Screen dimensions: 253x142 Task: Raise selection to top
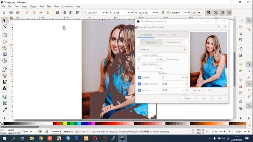click(x=78, y=13)
